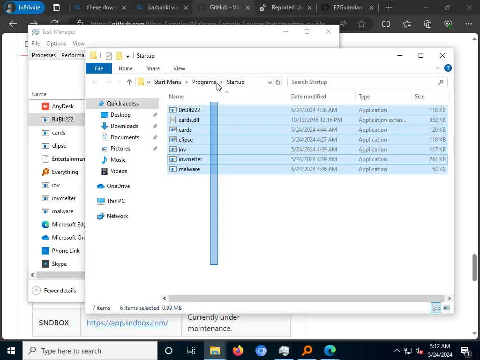Open the View ribbon tab in Explorer

click(x=179, y=68)
